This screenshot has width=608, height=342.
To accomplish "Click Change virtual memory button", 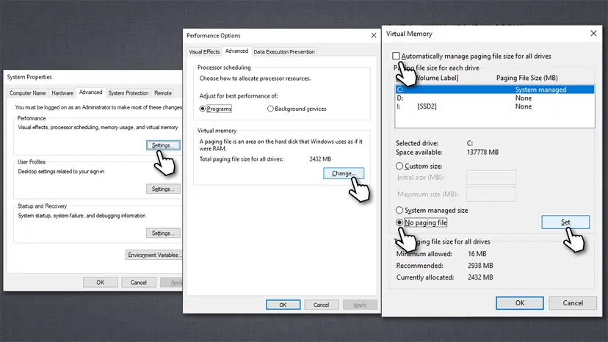I will click(344, 173).
